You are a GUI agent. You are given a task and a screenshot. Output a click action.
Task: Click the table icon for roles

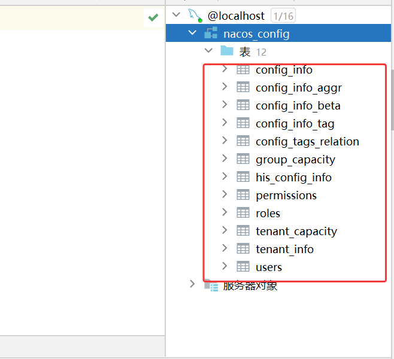(243, 213)
